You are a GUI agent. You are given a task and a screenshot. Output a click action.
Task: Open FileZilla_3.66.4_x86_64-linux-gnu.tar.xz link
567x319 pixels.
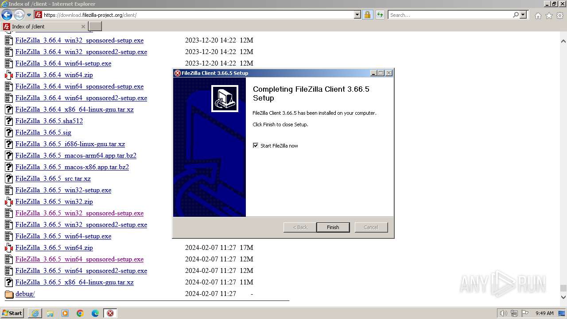click(x=74, y=109)
